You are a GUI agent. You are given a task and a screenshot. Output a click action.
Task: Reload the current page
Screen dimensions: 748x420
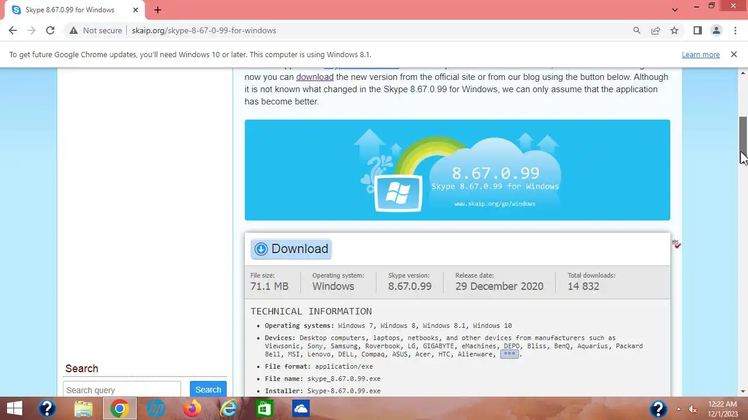pyautogui.click(x=50, y=30)
